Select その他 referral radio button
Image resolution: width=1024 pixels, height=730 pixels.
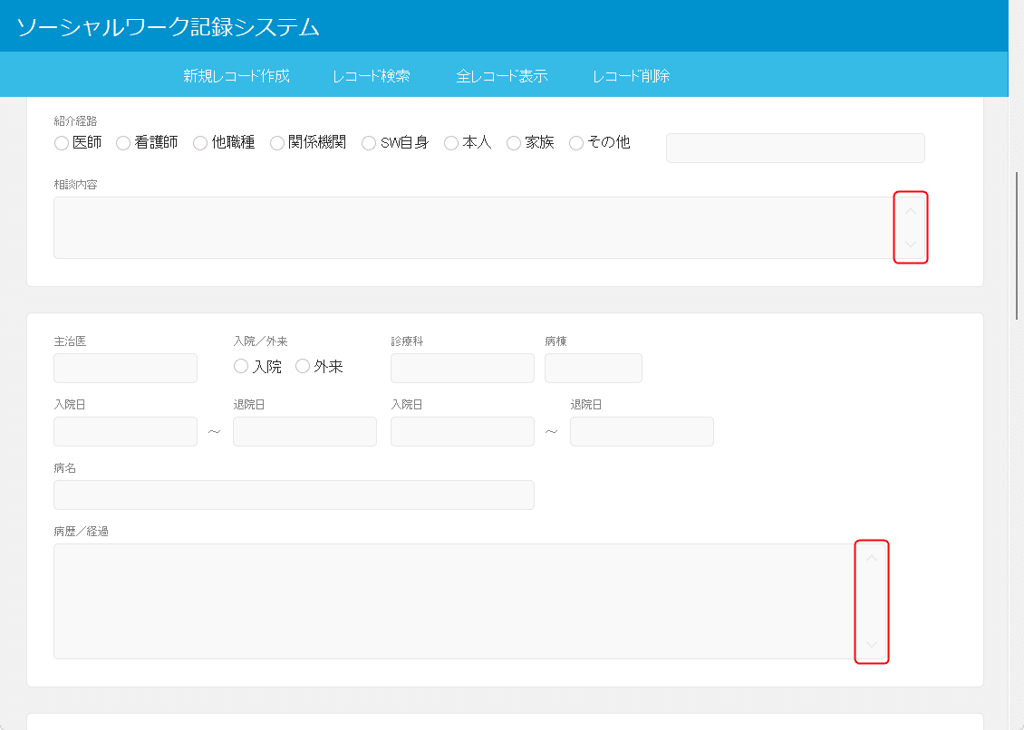[x=576, y=143]
